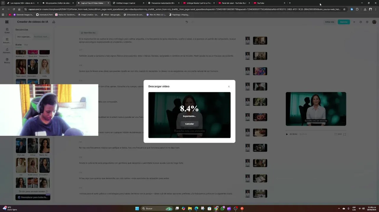Switch to Panel del canal YouTube Studio tab
The image size is (379, 212).
coord(234,3)
